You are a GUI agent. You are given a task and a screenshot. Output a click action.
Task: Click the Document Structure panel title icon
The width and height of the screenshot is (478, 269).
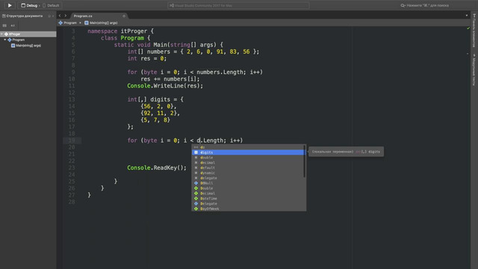coord(4,16)
